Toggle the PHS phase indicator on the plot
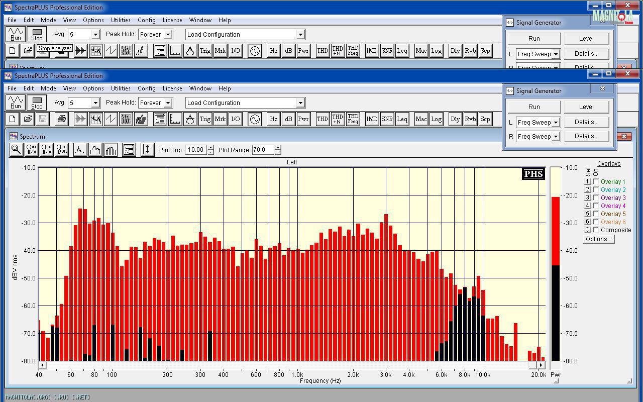The image size is (643, 402). [533, 174]
